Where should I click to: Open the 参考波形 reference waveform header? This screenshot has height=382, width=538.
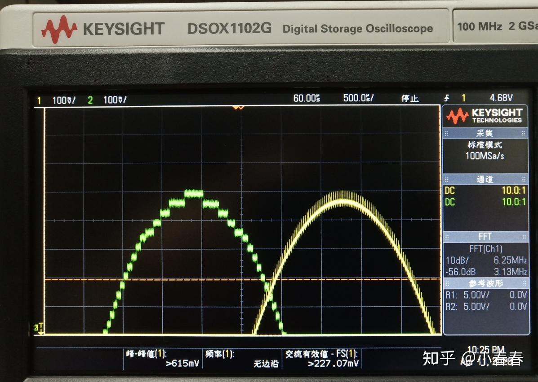(x=485, y=283)
